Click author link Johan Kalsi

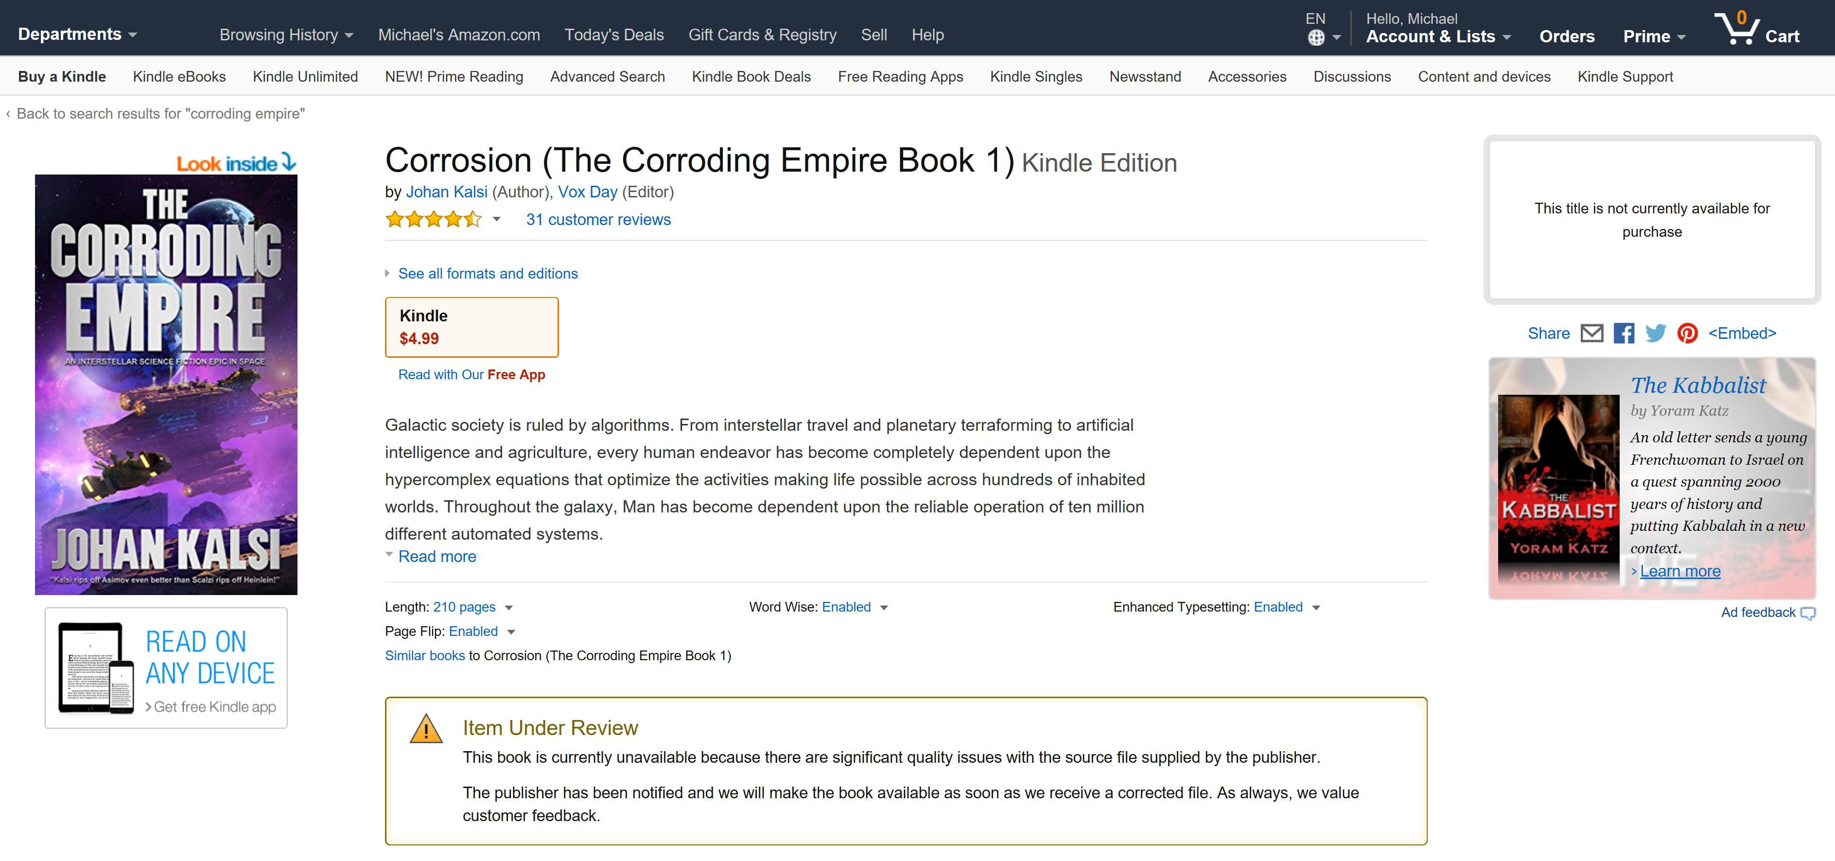447,192
